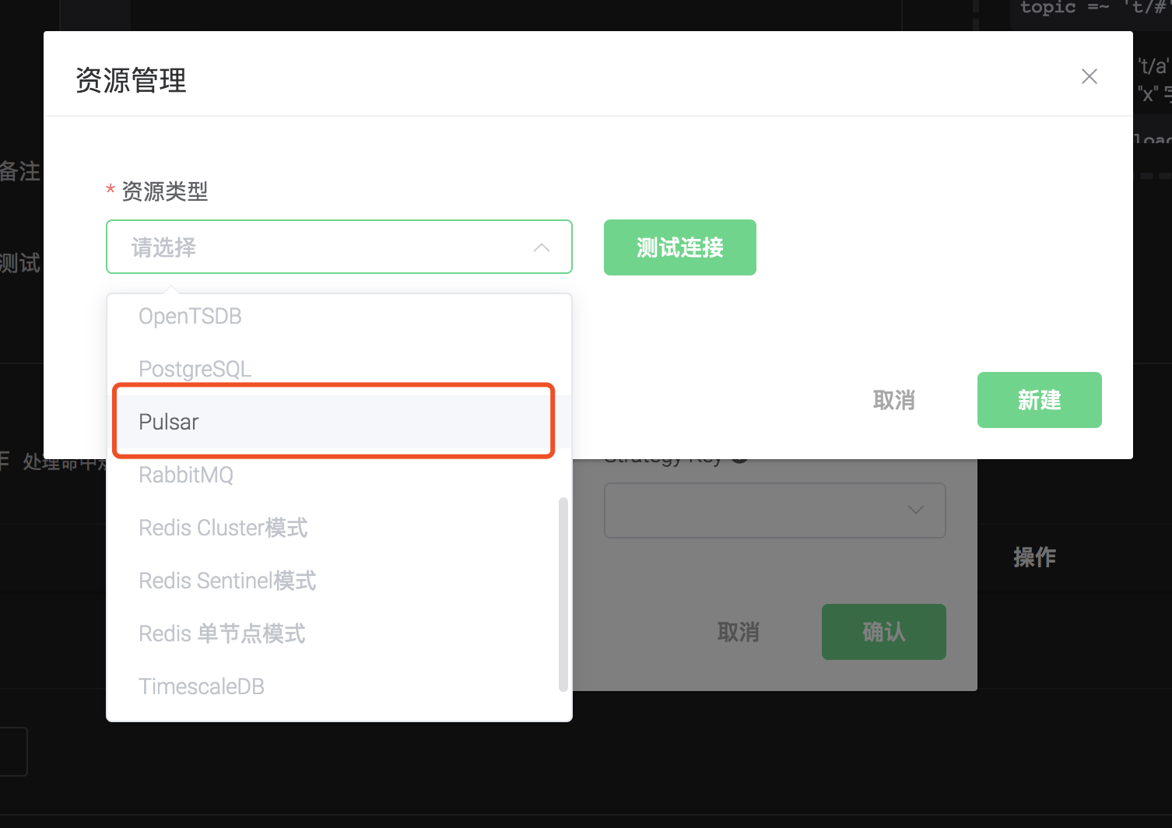
Task: Select the Redis Sentinel模式 option
Action: (227, 581)
